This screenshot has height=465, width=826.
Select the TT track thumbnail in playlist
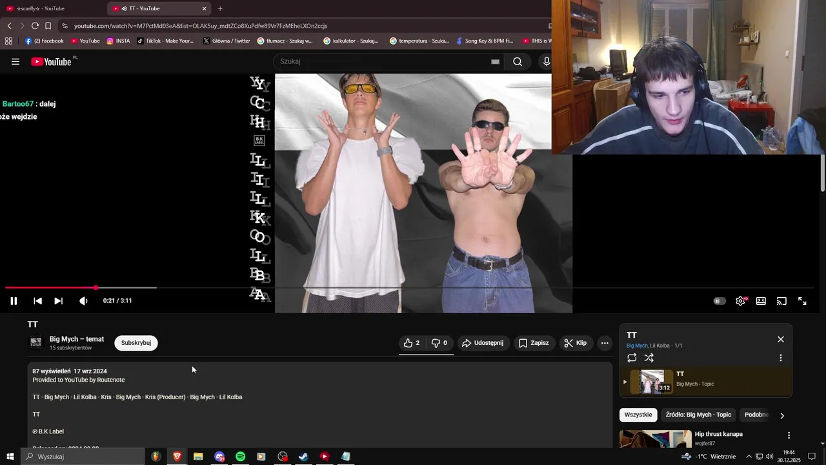coord(652,382)
